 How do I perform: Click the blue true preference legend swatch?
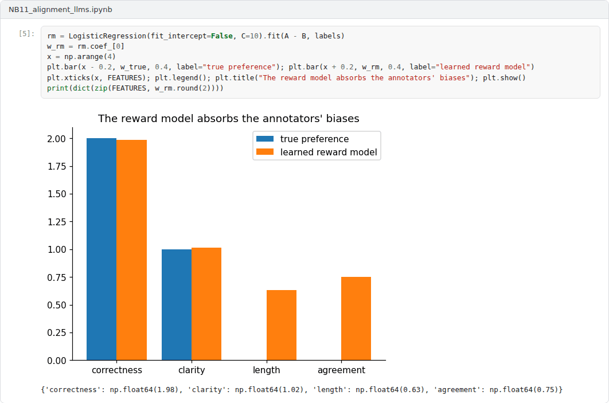click(x=265, y=139)
